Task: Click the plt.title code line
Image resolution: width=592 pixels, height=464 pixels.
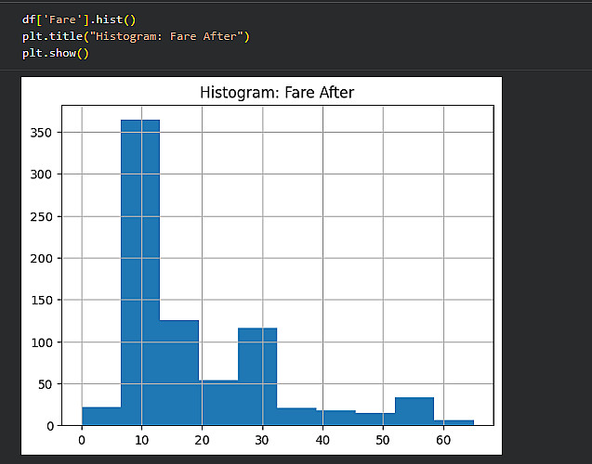Action: (x=137, y=35)
